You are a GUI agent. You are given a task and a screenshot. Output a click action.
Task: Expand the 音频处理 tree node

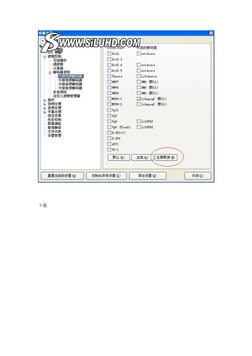(45, 108)
